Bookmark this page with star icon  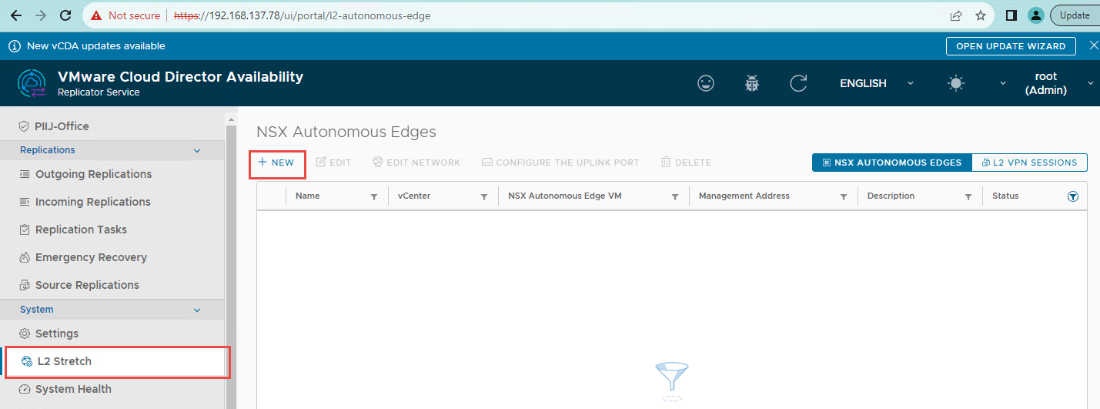pyautogui.click(x=980, y=15)
